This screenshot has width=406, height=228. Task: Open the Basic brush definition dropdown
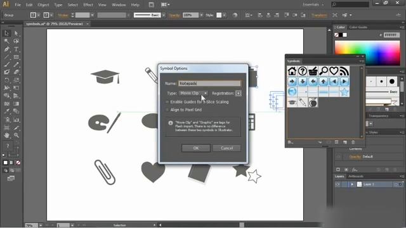(x=164, y=15)
